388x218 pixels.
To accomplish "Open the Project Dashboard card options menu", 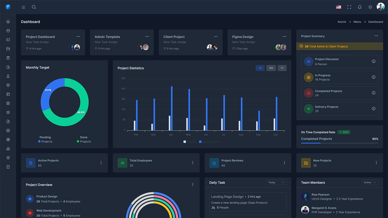I will click(x=78, y=36).
